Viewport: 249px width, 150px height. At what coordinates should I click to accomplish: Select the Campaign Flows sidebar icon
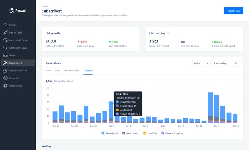pos(6,48)
